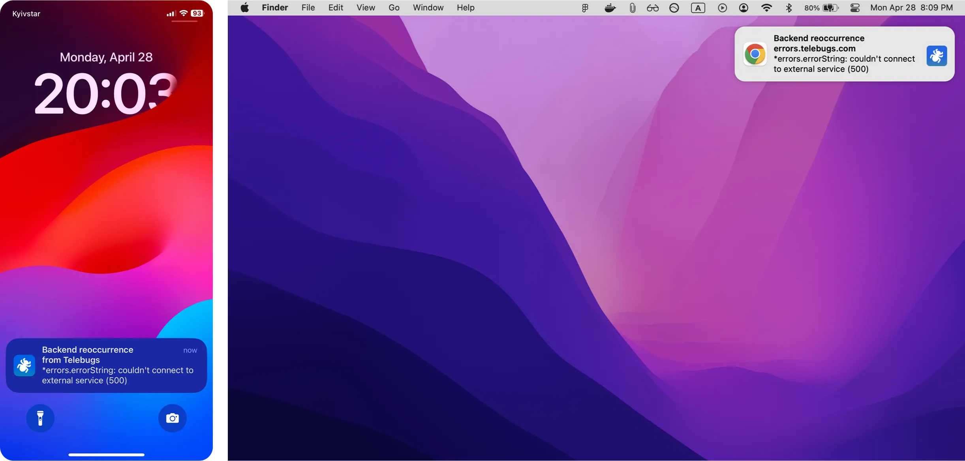The height and width of the screenshot is (461, 965).
Task: Tap the flashlight button on lock screen
Action: (x=40, y=418)
